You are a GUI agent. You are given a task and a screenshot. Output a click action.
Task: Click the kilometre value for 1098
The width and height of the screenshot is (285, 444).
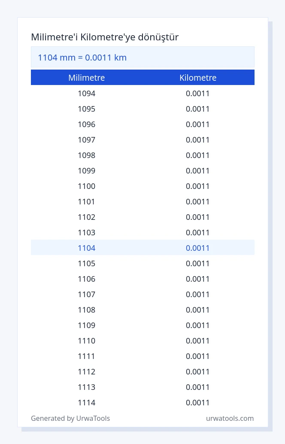197,155
